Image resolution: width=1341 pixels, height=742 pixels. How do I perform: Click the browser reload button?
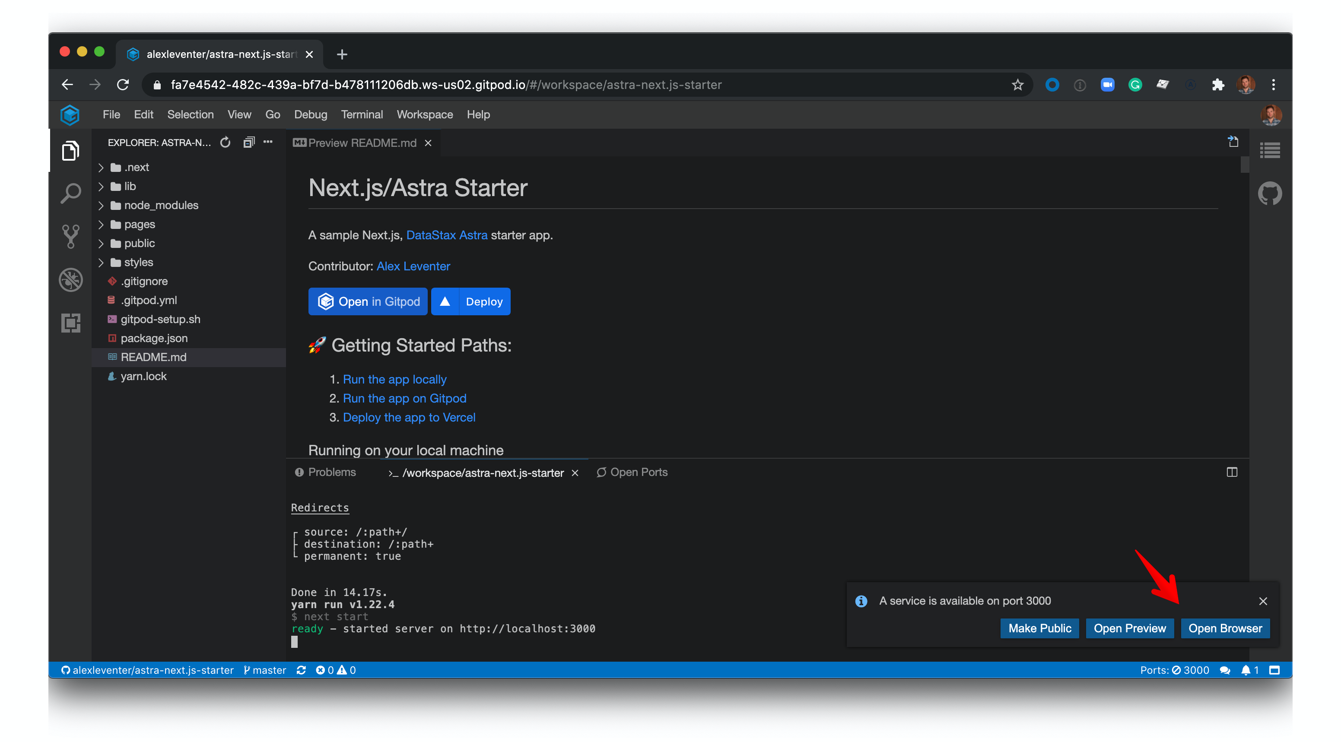[x=123, y=84]
